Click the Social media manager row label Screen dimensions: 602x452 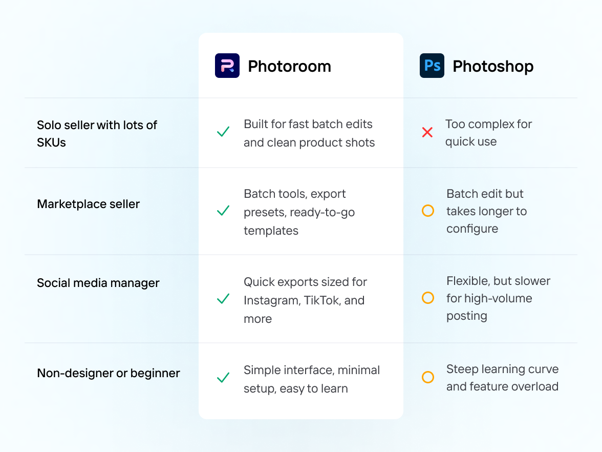click(98, 283)
